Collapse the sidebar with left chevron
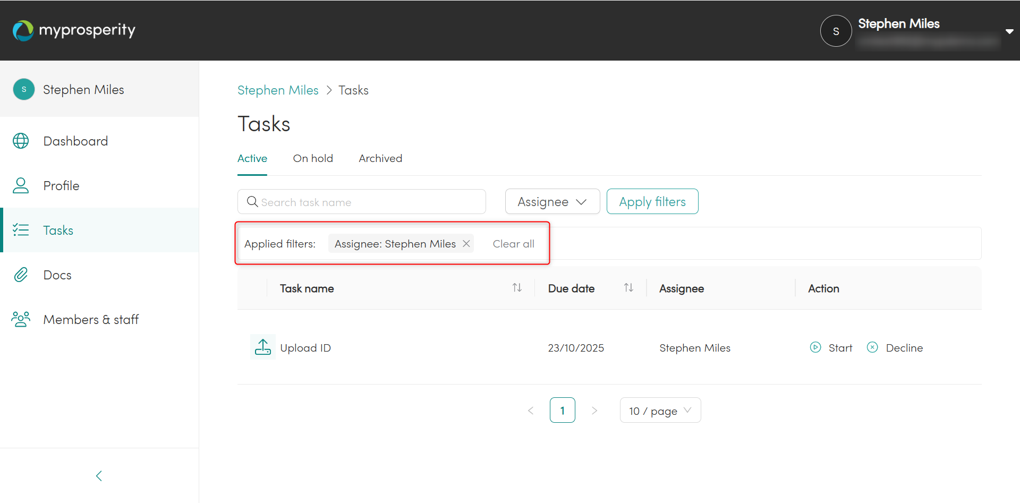The height and width of the screenshot is (503, 1020). coord(99,476)
